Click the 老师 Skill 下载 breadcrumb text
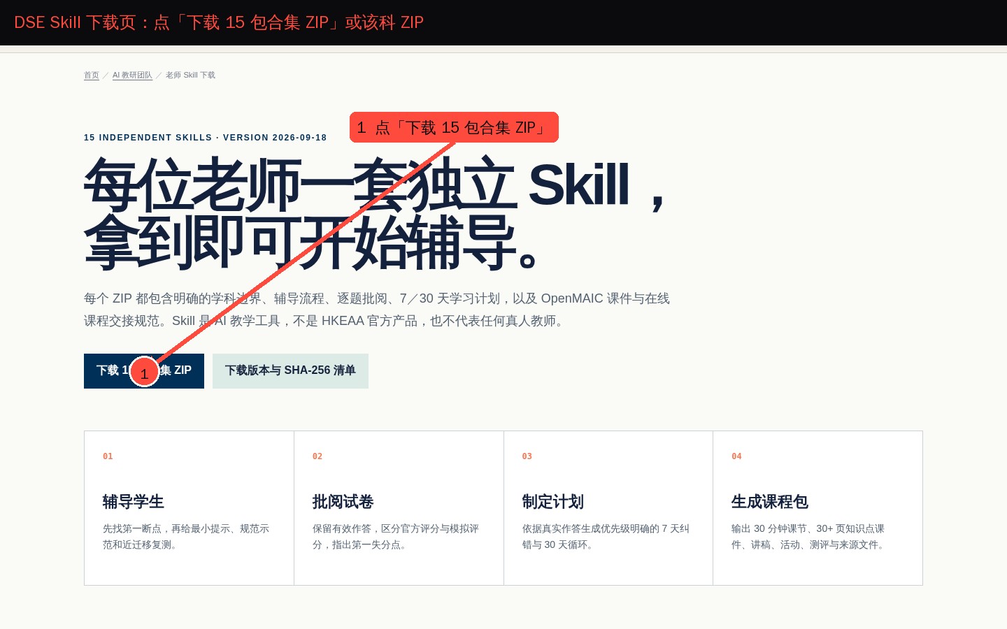The height and width of the screenshot is (629, 1007). pos(190,75)
